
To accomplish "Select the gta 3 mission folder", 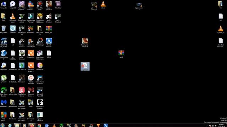I will [13, 103].
